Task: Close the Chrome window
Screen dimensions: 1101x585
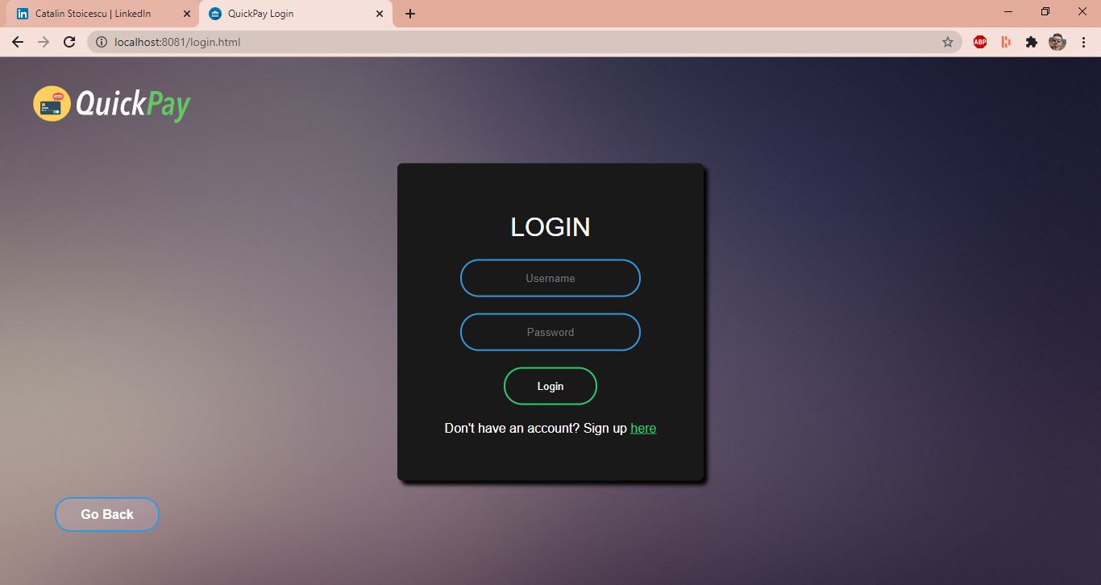Action: (1082, 11)
